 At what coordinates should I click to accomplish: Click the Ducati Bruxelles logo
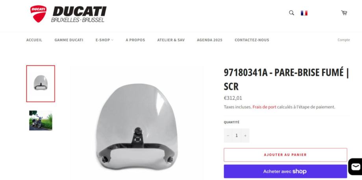point(68,14)
